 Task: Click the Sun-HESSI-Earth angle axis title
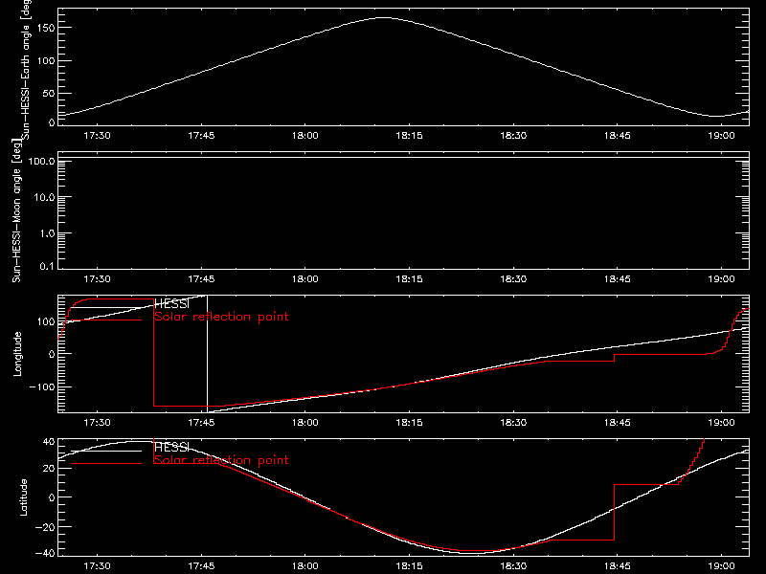pos(26,70)
